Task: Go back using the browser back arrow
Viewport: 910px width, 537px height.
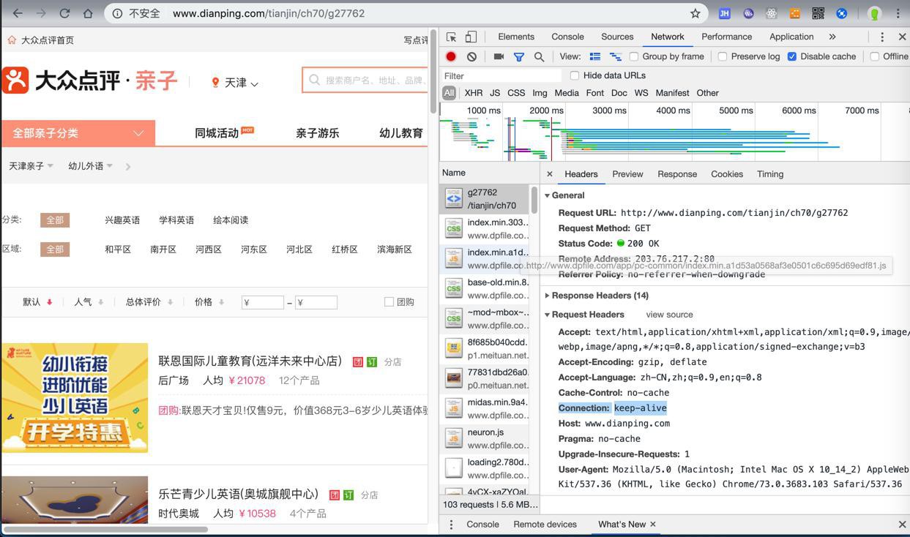Action: point(18,13)
